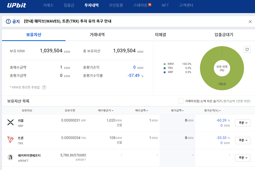Click the APENFT coin logo
255x170 pixels.
10,157
